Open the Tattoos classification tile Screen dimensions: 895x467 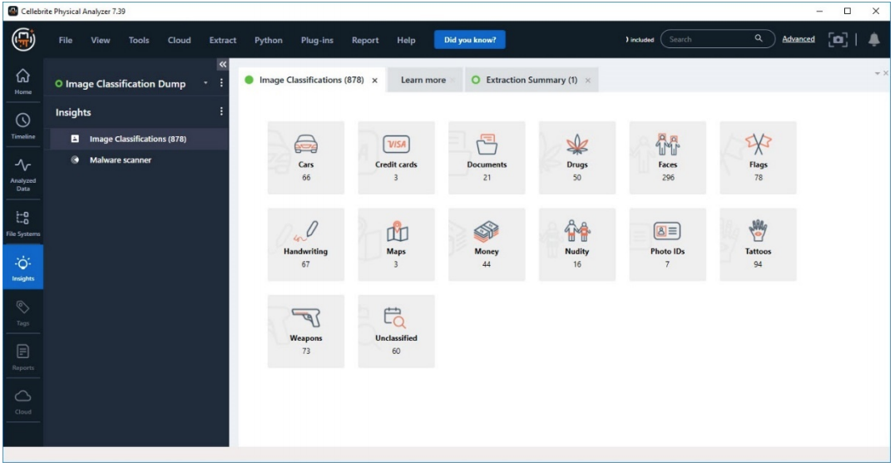pyautogui.click(x=758, y=244)
